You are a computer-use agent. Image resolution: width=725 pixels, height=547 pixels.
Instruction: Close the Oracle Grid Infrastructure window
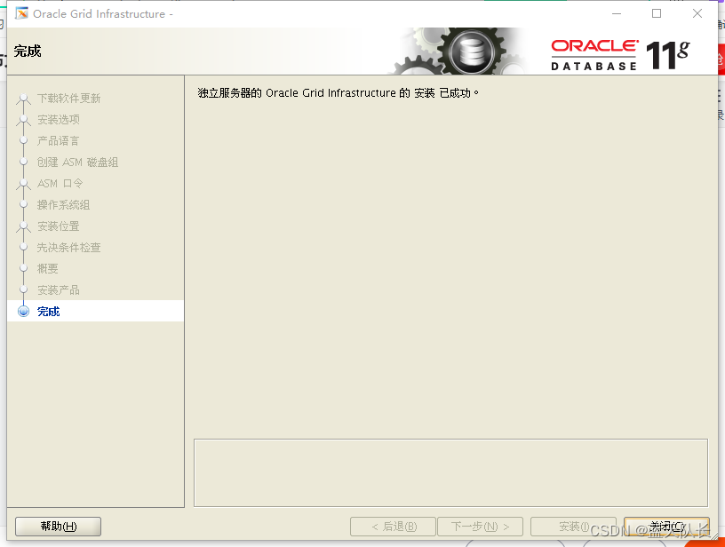tap(697, 14)
